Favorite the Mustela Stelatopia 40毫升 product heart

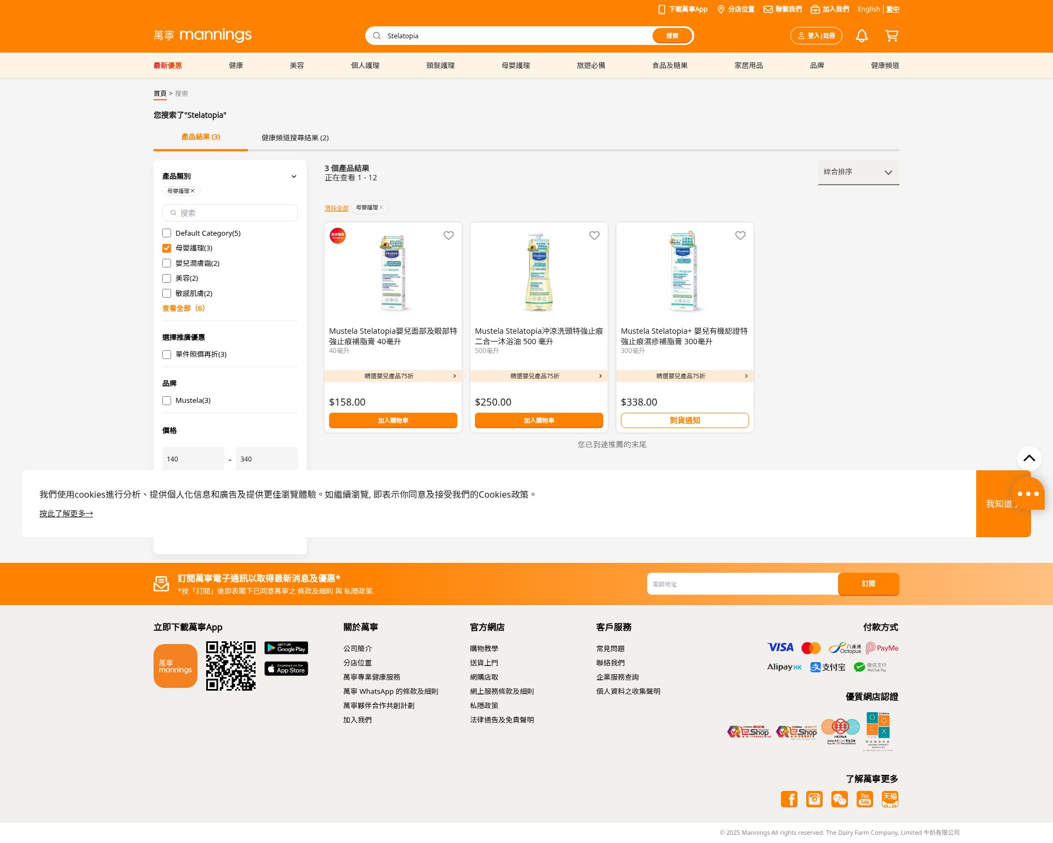click(x=449, y=235)
